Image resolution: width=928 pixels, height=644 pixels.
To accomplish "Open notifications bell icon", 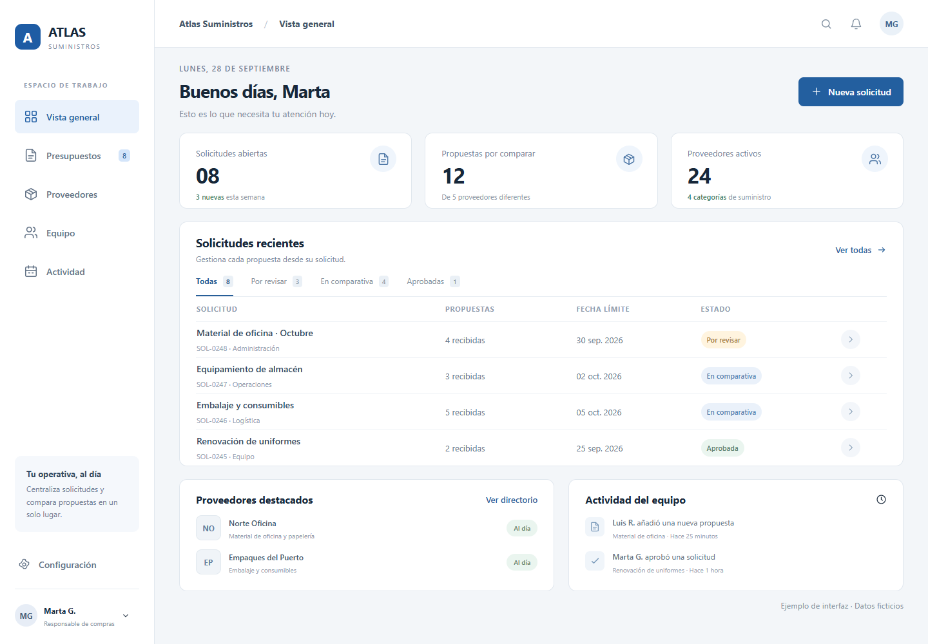I will [x=856, y=24].
